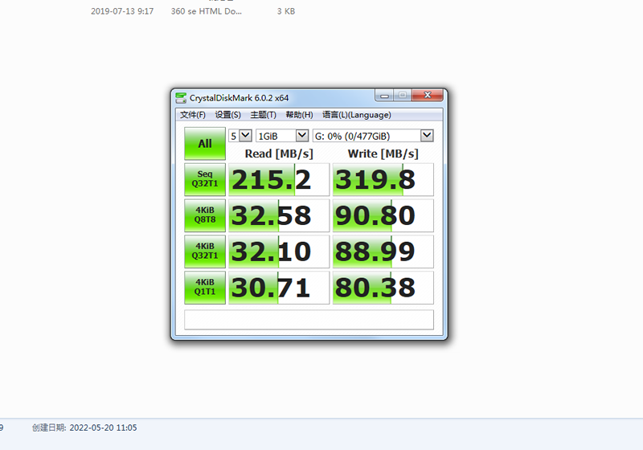Click the Seq read result 215.2

click(x=279, y=179)
